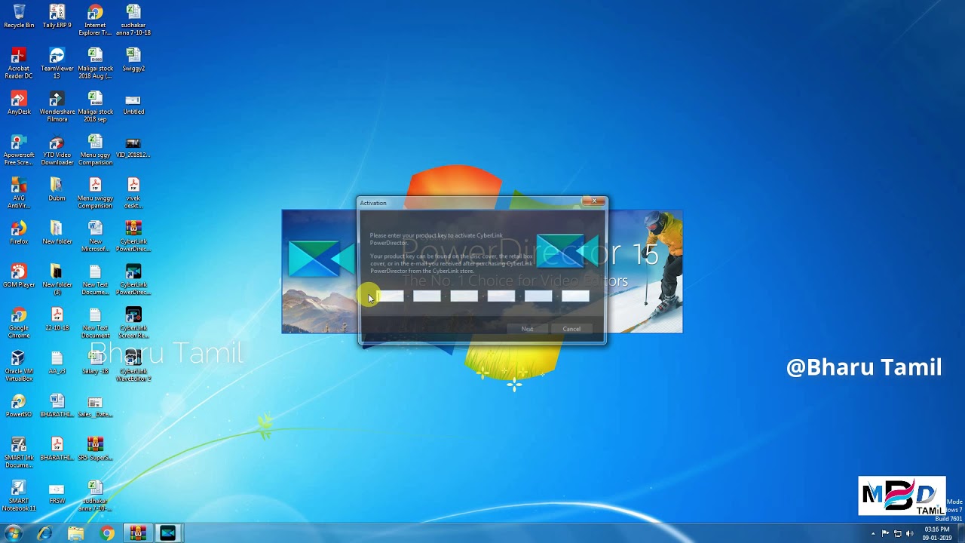The image size is (965, 543).
Task: Click the second product key field
Action: [427, 296]
